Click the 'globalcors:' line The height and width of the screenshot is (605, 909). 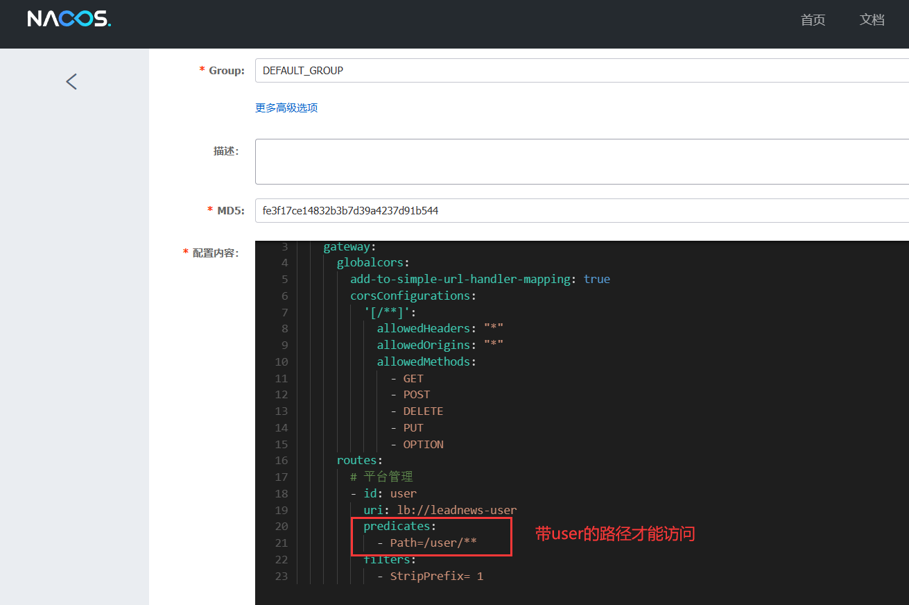[x=373, y=262]
